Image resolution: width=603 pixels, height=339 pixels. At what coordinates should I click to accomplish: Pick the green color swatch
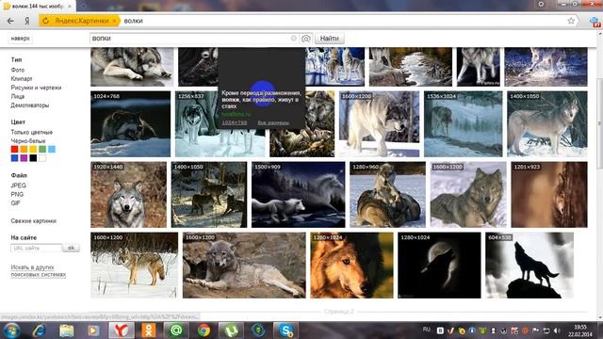pyautogui.click(x=42, y=149)
